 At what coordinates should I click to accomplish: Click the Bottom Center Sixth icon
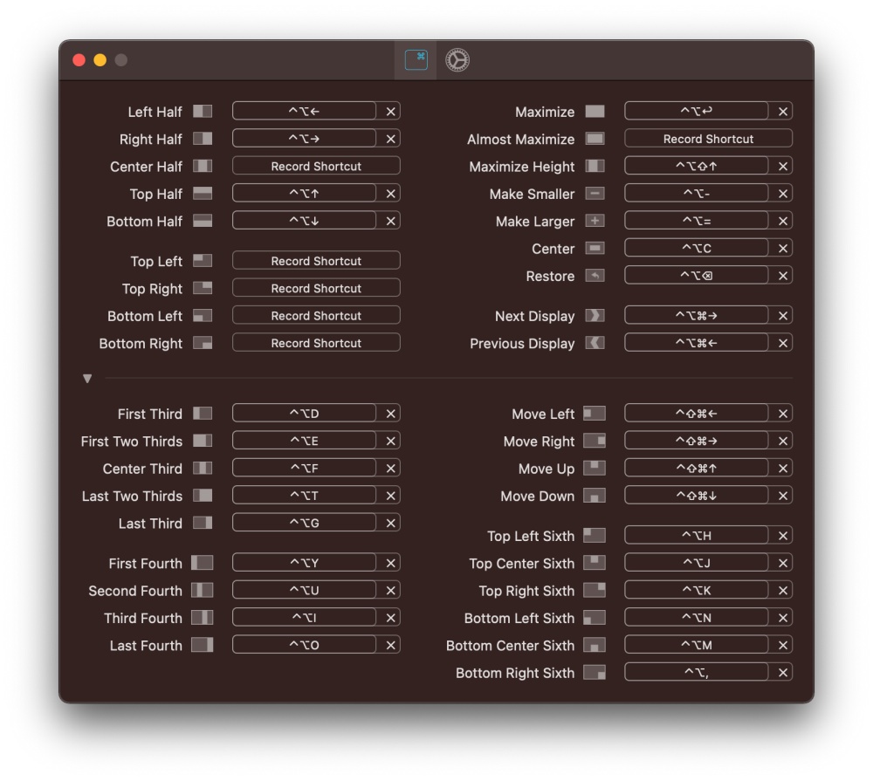[594, 645]
